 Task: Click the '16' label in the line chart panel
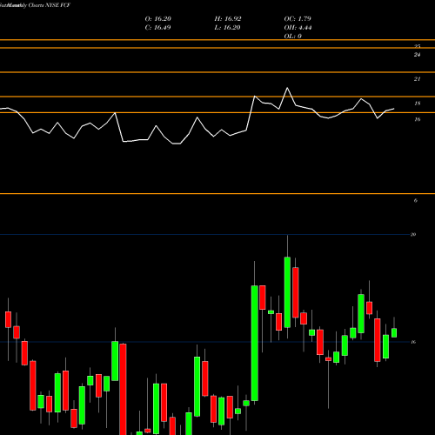tap(418, 119)
